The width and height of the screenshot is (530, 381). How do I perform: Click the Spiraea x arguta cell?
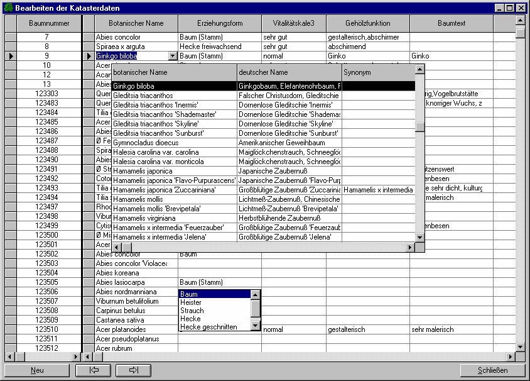coord(136,47)
